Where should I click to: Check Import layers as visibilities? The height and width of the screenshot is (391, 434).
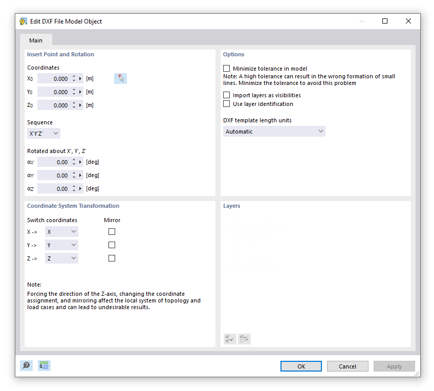[x=226, y=95]
